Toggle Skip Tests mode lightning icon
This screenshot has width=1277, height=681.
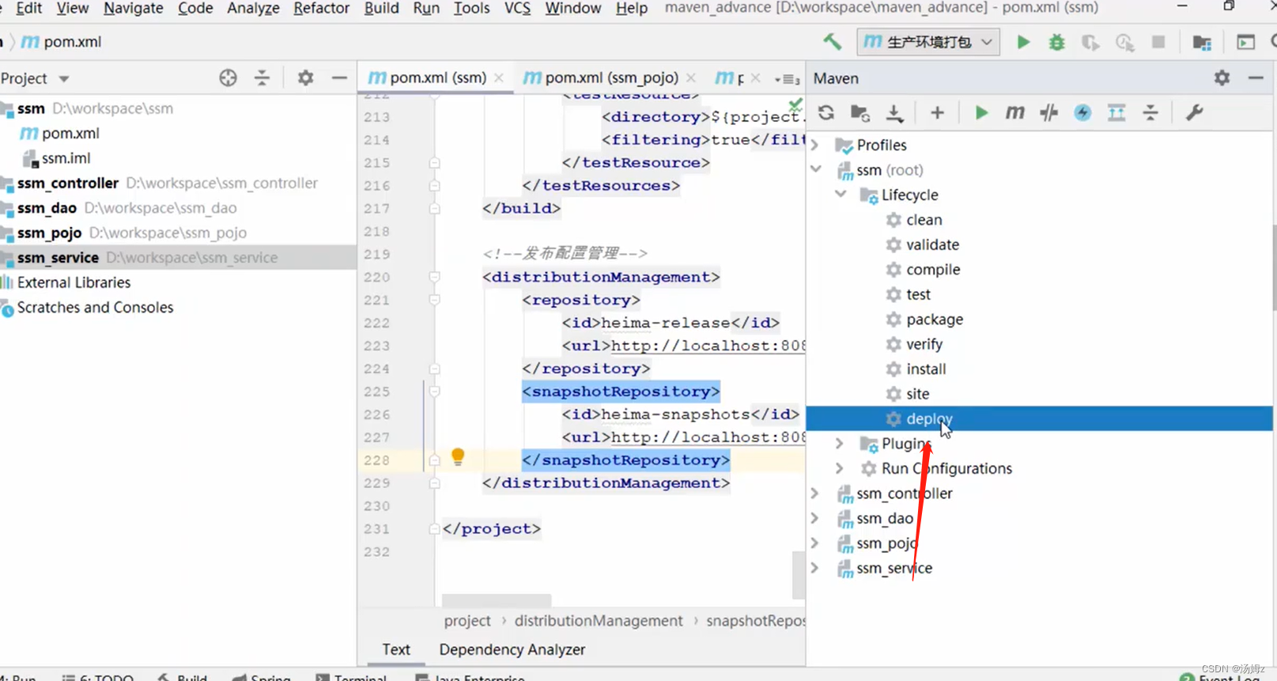(x=1082, y=113)
